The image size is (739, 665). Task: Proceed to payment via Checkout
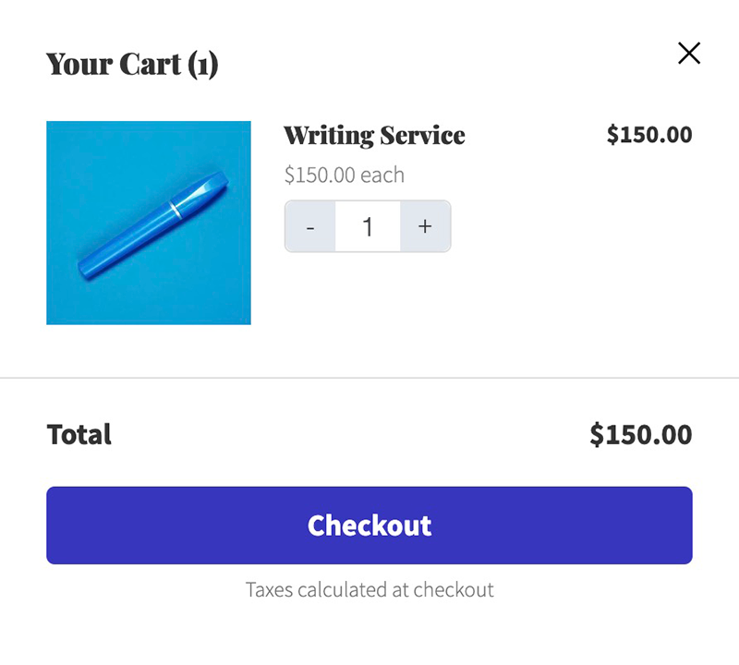pyautogui.click(x=369, y=525)
